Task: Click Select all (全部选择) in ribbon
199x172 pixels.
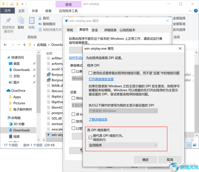Action: (179, 18)
